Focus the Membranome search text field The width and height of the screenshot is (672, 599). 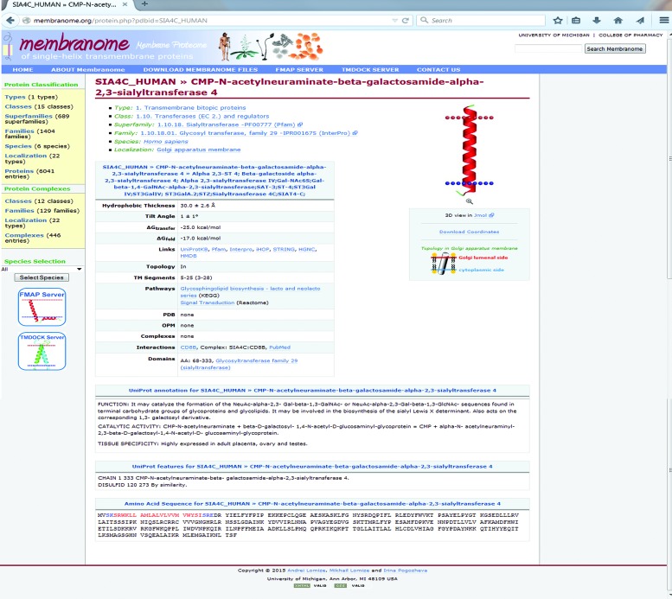point(548,49)
